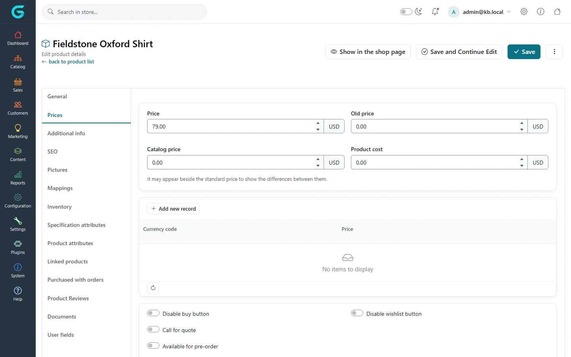Follow the back to product list link
Image resolution: width=571 pixels, height=357 pixels.
(68, 61)
